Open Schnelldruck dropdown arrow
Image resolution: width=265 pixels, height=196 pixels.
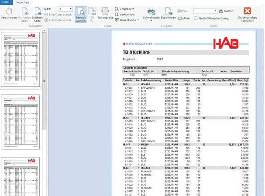coord(151,21)
